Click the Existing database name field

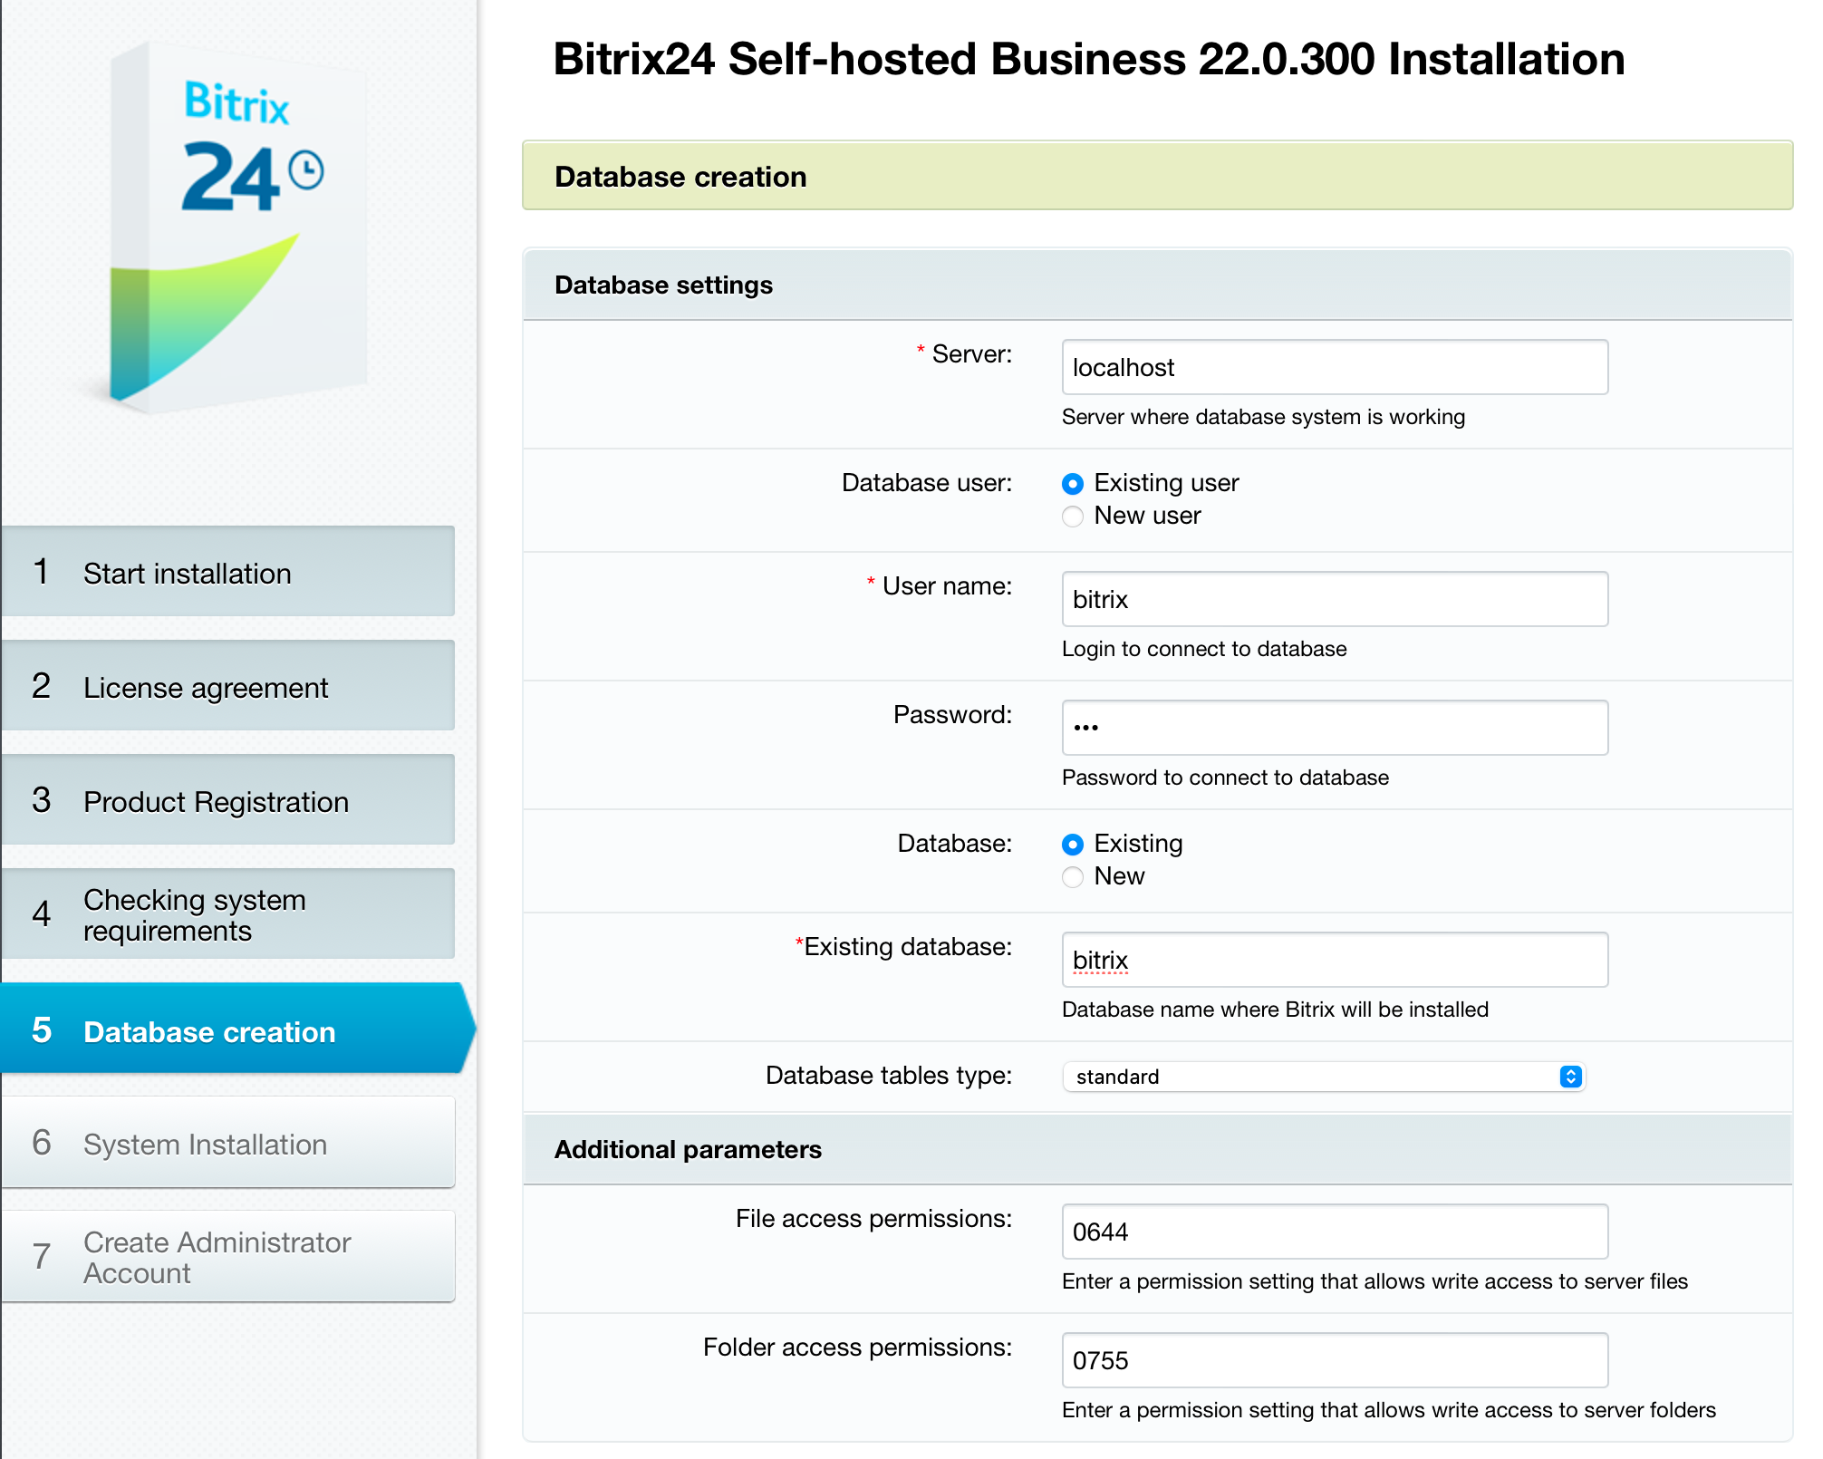pyautogui.click(x=1334, y=961)
